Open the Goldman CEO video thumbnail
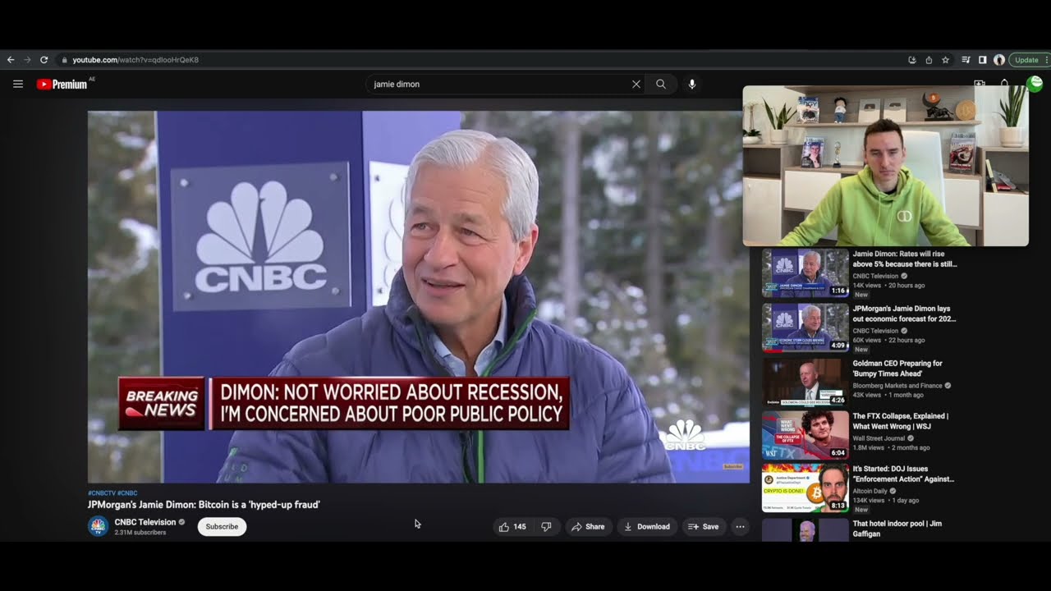 point(805,382)
